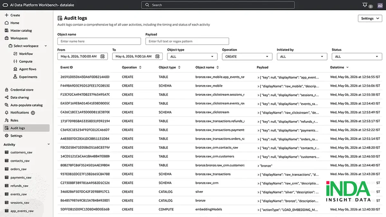This screenshot has height=217, width=386.
Task: Click the Event ID starting F4498A9D3C95
Action: 85,86
